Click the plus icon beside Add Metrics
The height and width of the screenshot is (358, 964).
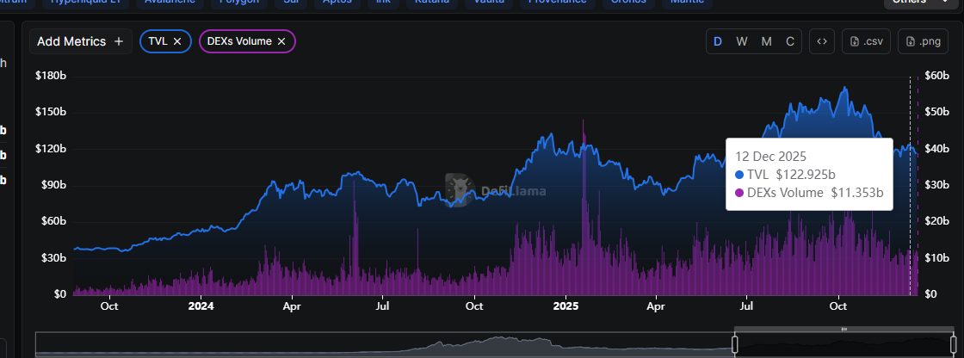(x=119, y=41)
